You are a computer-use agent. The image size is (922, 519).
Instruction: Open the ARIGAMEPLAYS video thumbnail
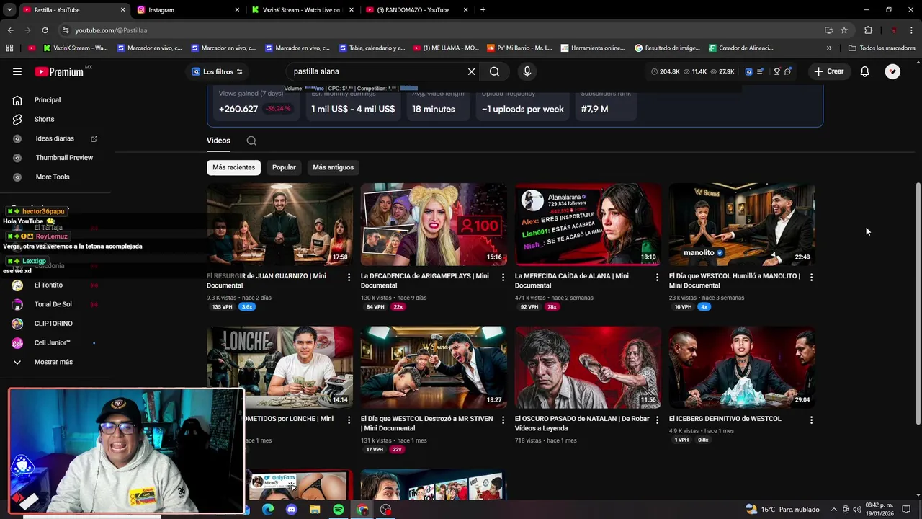point(434,224)
